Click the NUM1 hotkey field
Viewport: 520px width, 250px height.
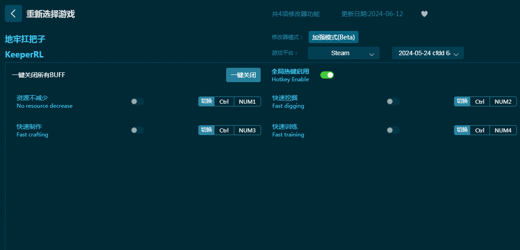pyautogui.click(x=247, y=101)
